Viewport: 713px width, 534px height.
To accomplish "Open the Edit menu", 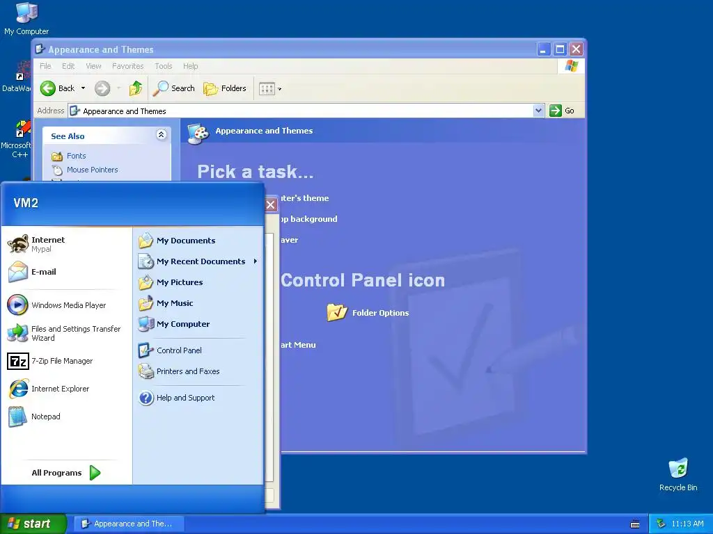I will click(68, 66).
